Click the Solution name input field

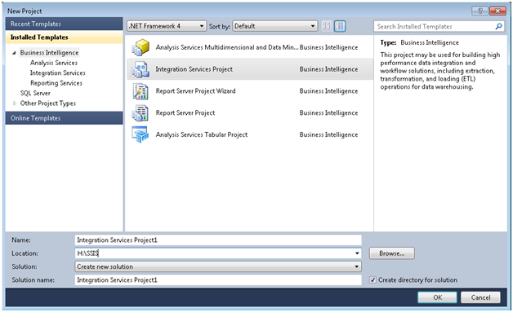tap(218, 280)
